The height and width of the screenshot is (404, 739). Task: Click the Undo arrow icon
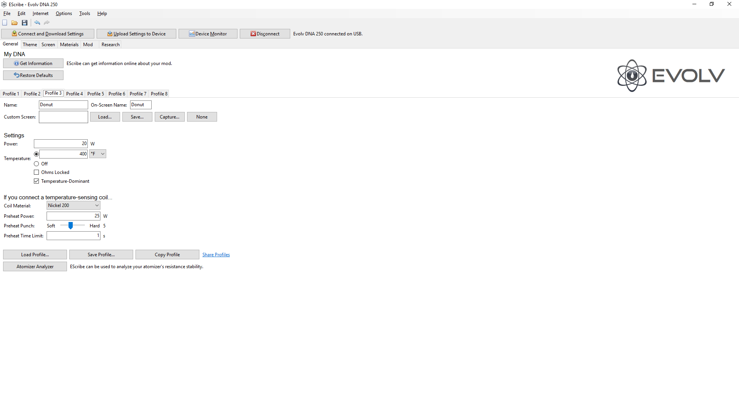tap(37, 23)
